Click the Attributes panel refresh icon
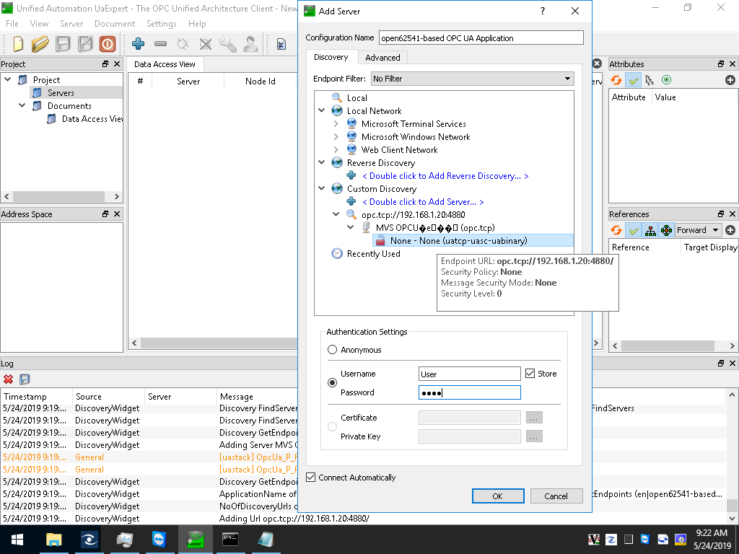Image resolution: width=739 pixels, height=554 pixels. coord(616,80)
